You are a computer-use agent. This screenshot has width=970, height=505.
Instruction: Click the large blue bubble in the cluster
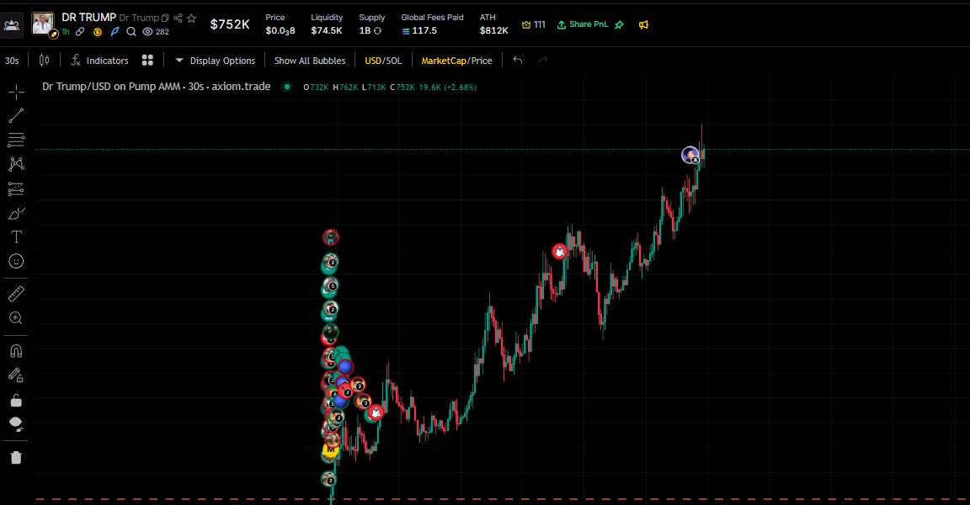[344, 367]
